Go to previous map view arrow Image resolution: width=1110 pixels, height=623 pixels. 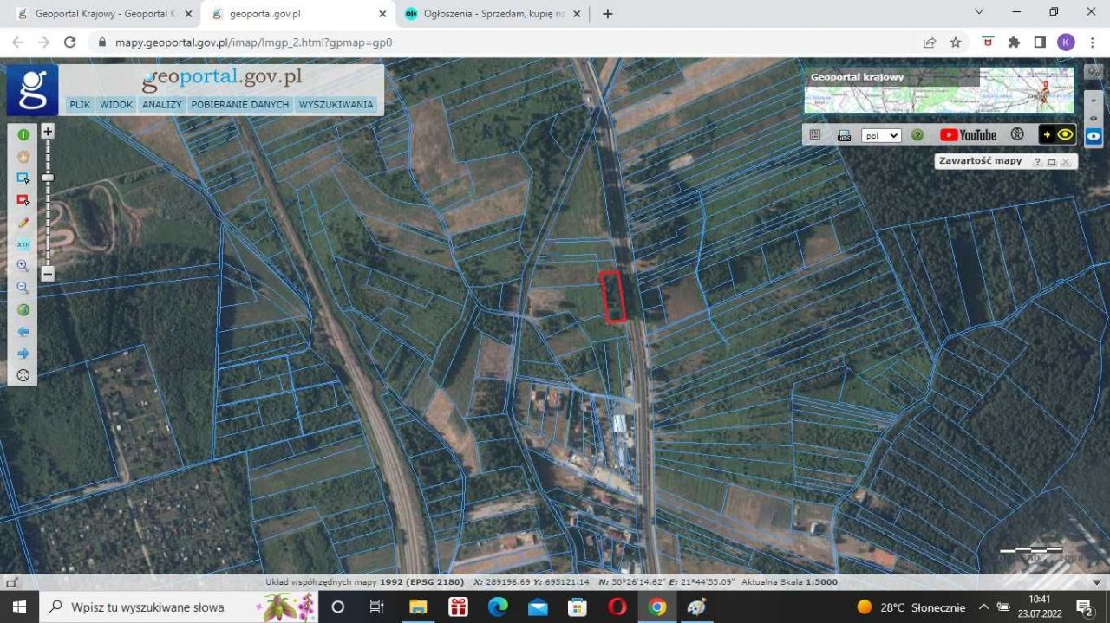coord(23,332)
